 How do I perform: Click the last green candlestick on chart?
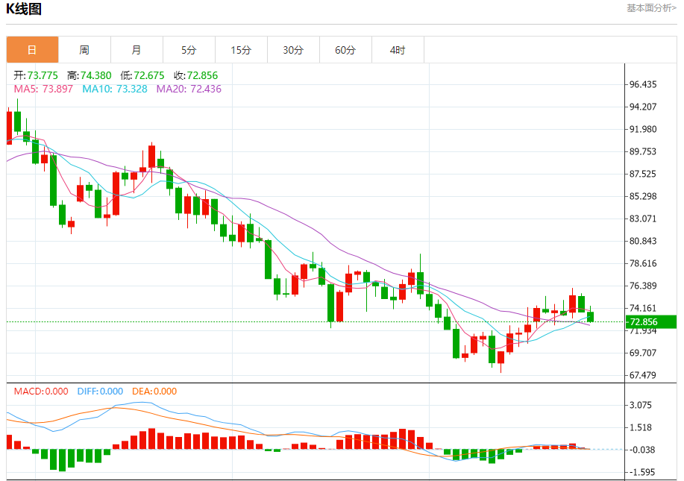point(591,317)
